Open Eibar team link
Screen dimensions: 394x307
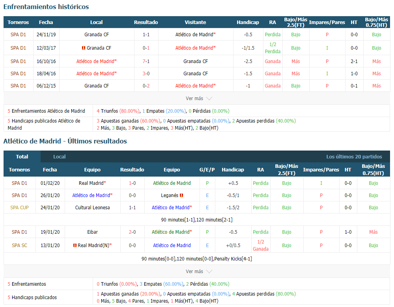click(x=92, y=232)
